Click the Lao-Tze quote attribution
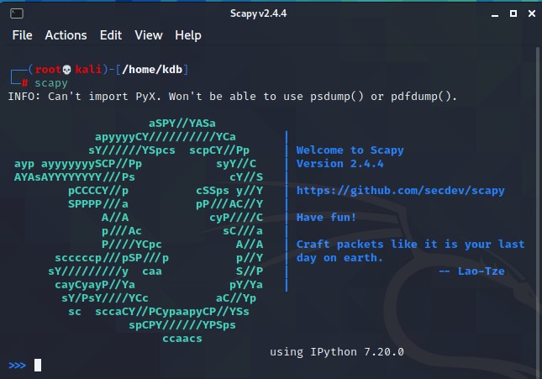This screenshot has width=542, height=379. click(471, 271)
